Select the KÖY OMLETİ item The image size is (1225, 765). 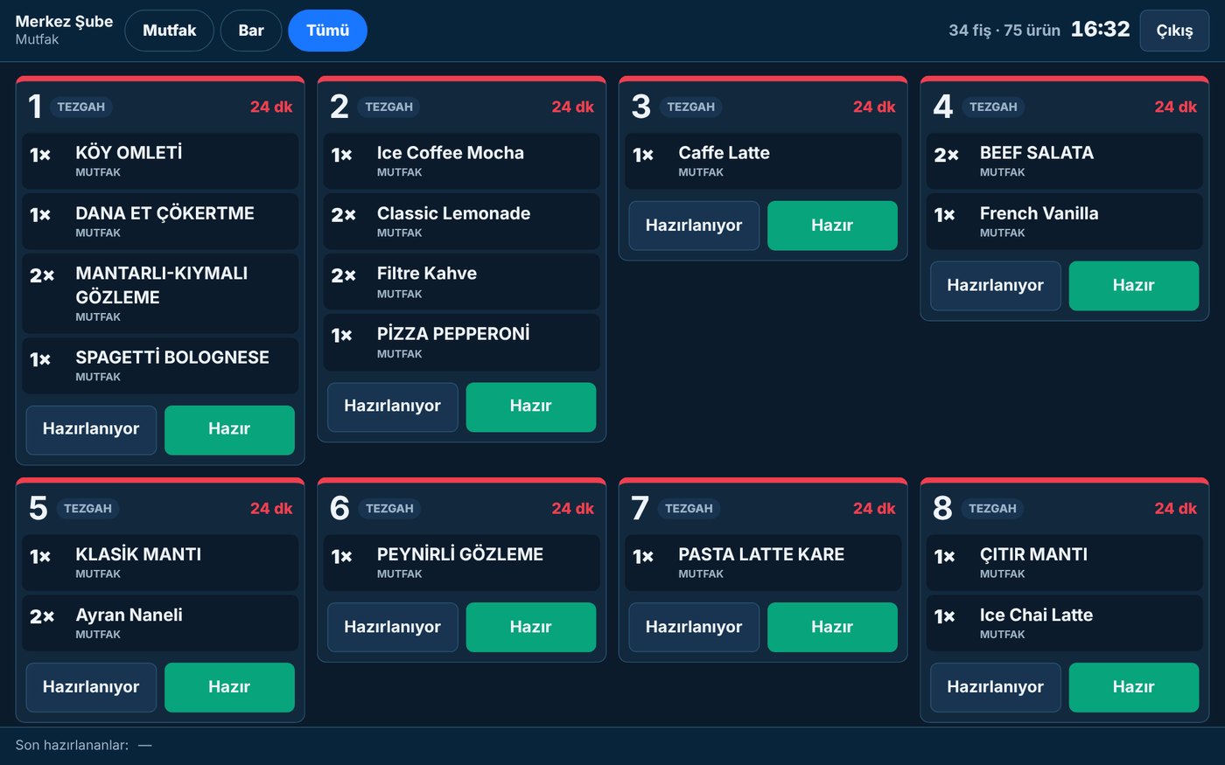point(160,161)
